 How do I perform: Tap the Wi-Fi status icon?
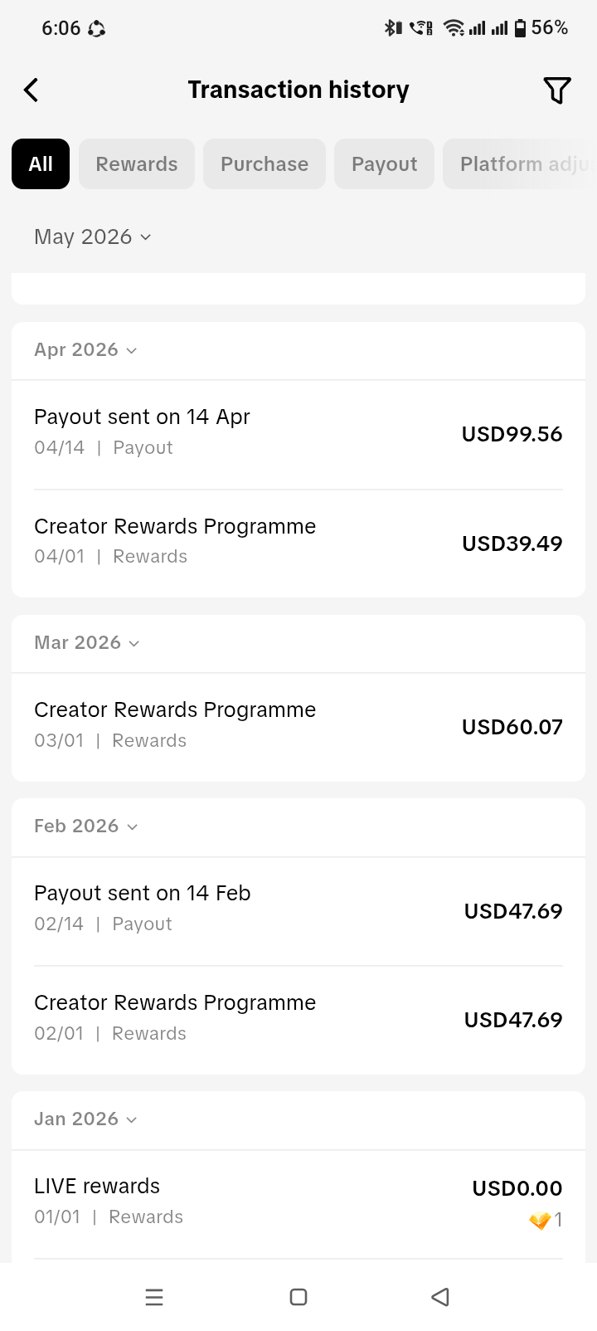click(454, 28)
